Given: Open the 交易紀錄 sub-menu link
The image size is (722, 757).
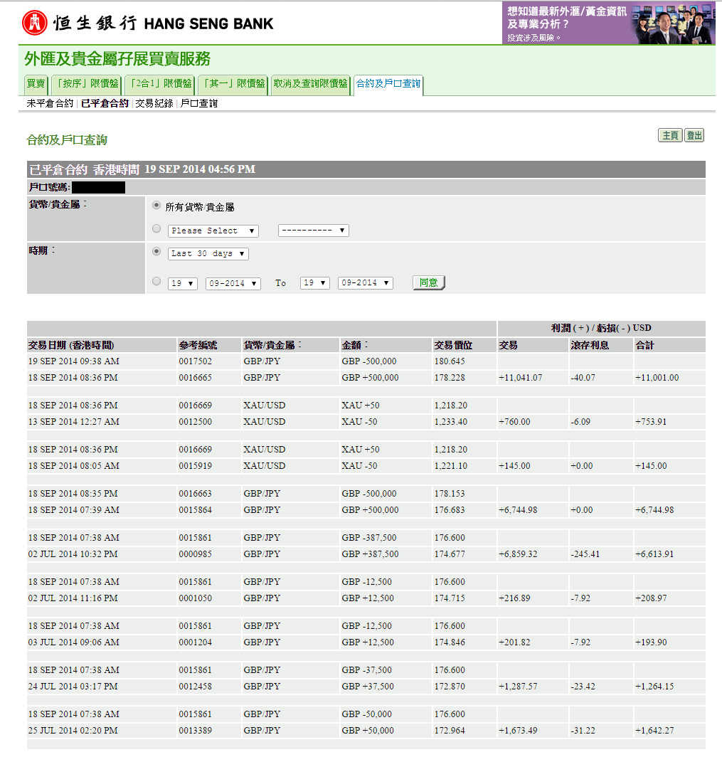Looking at the screenshot, I should tap(154, 104).
